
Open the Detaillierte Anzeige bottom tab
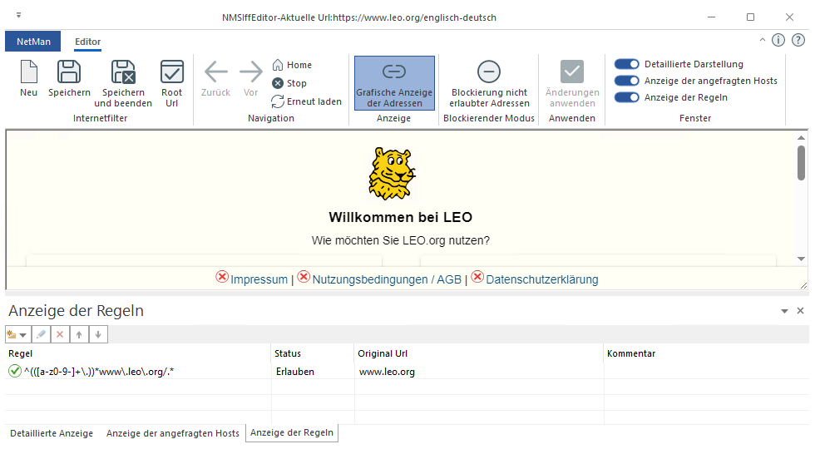52,433
